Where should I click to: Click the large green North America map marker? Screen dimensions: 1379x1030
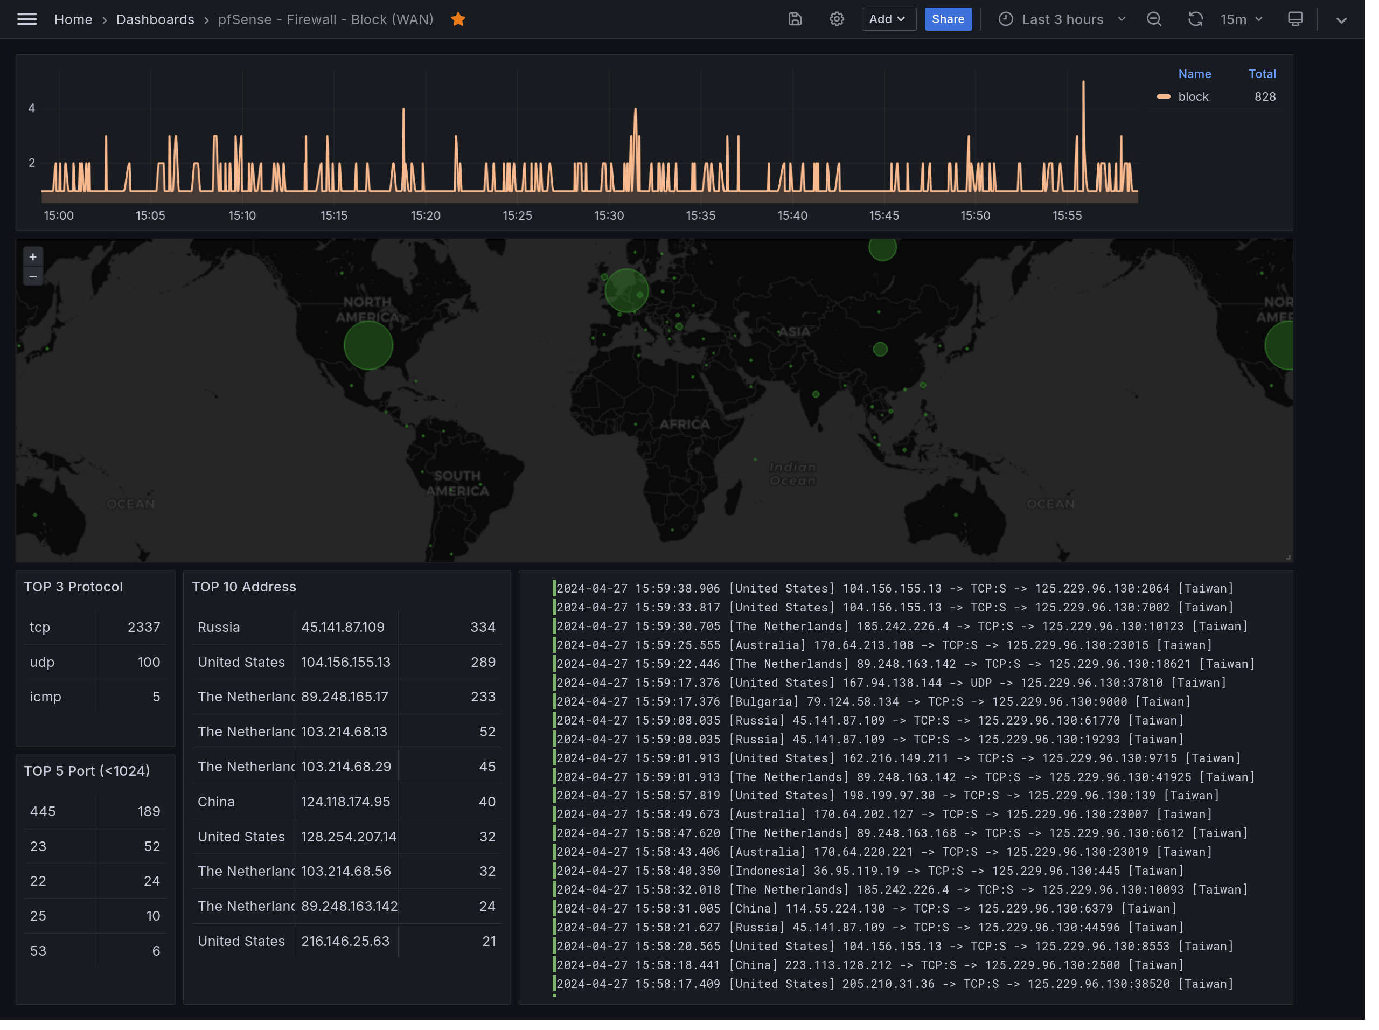coord(368,345)
